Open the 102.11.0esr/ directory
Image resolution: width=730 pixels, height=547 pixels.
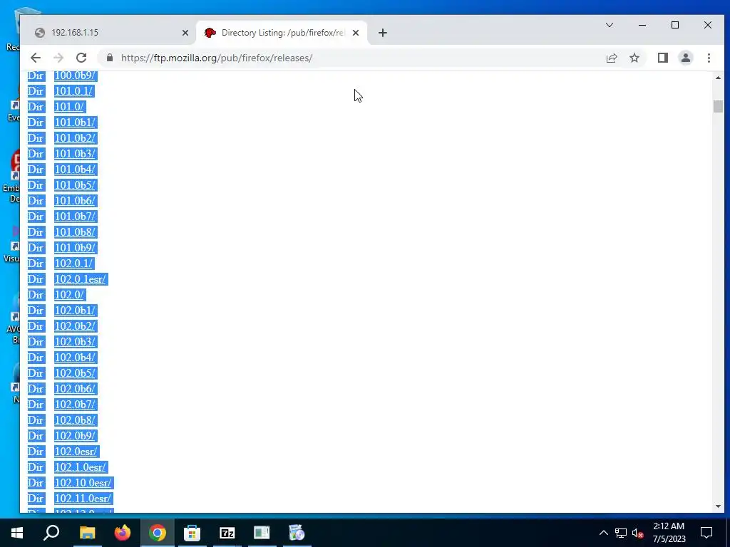point(83,499)
